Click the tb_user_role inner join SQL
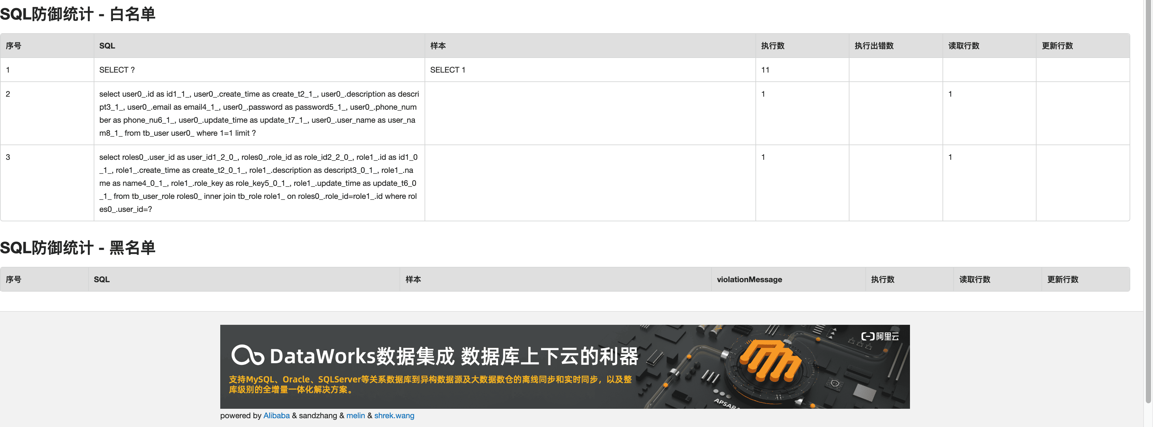Screen dimensions: 1153x427 [x=259, y=183]
